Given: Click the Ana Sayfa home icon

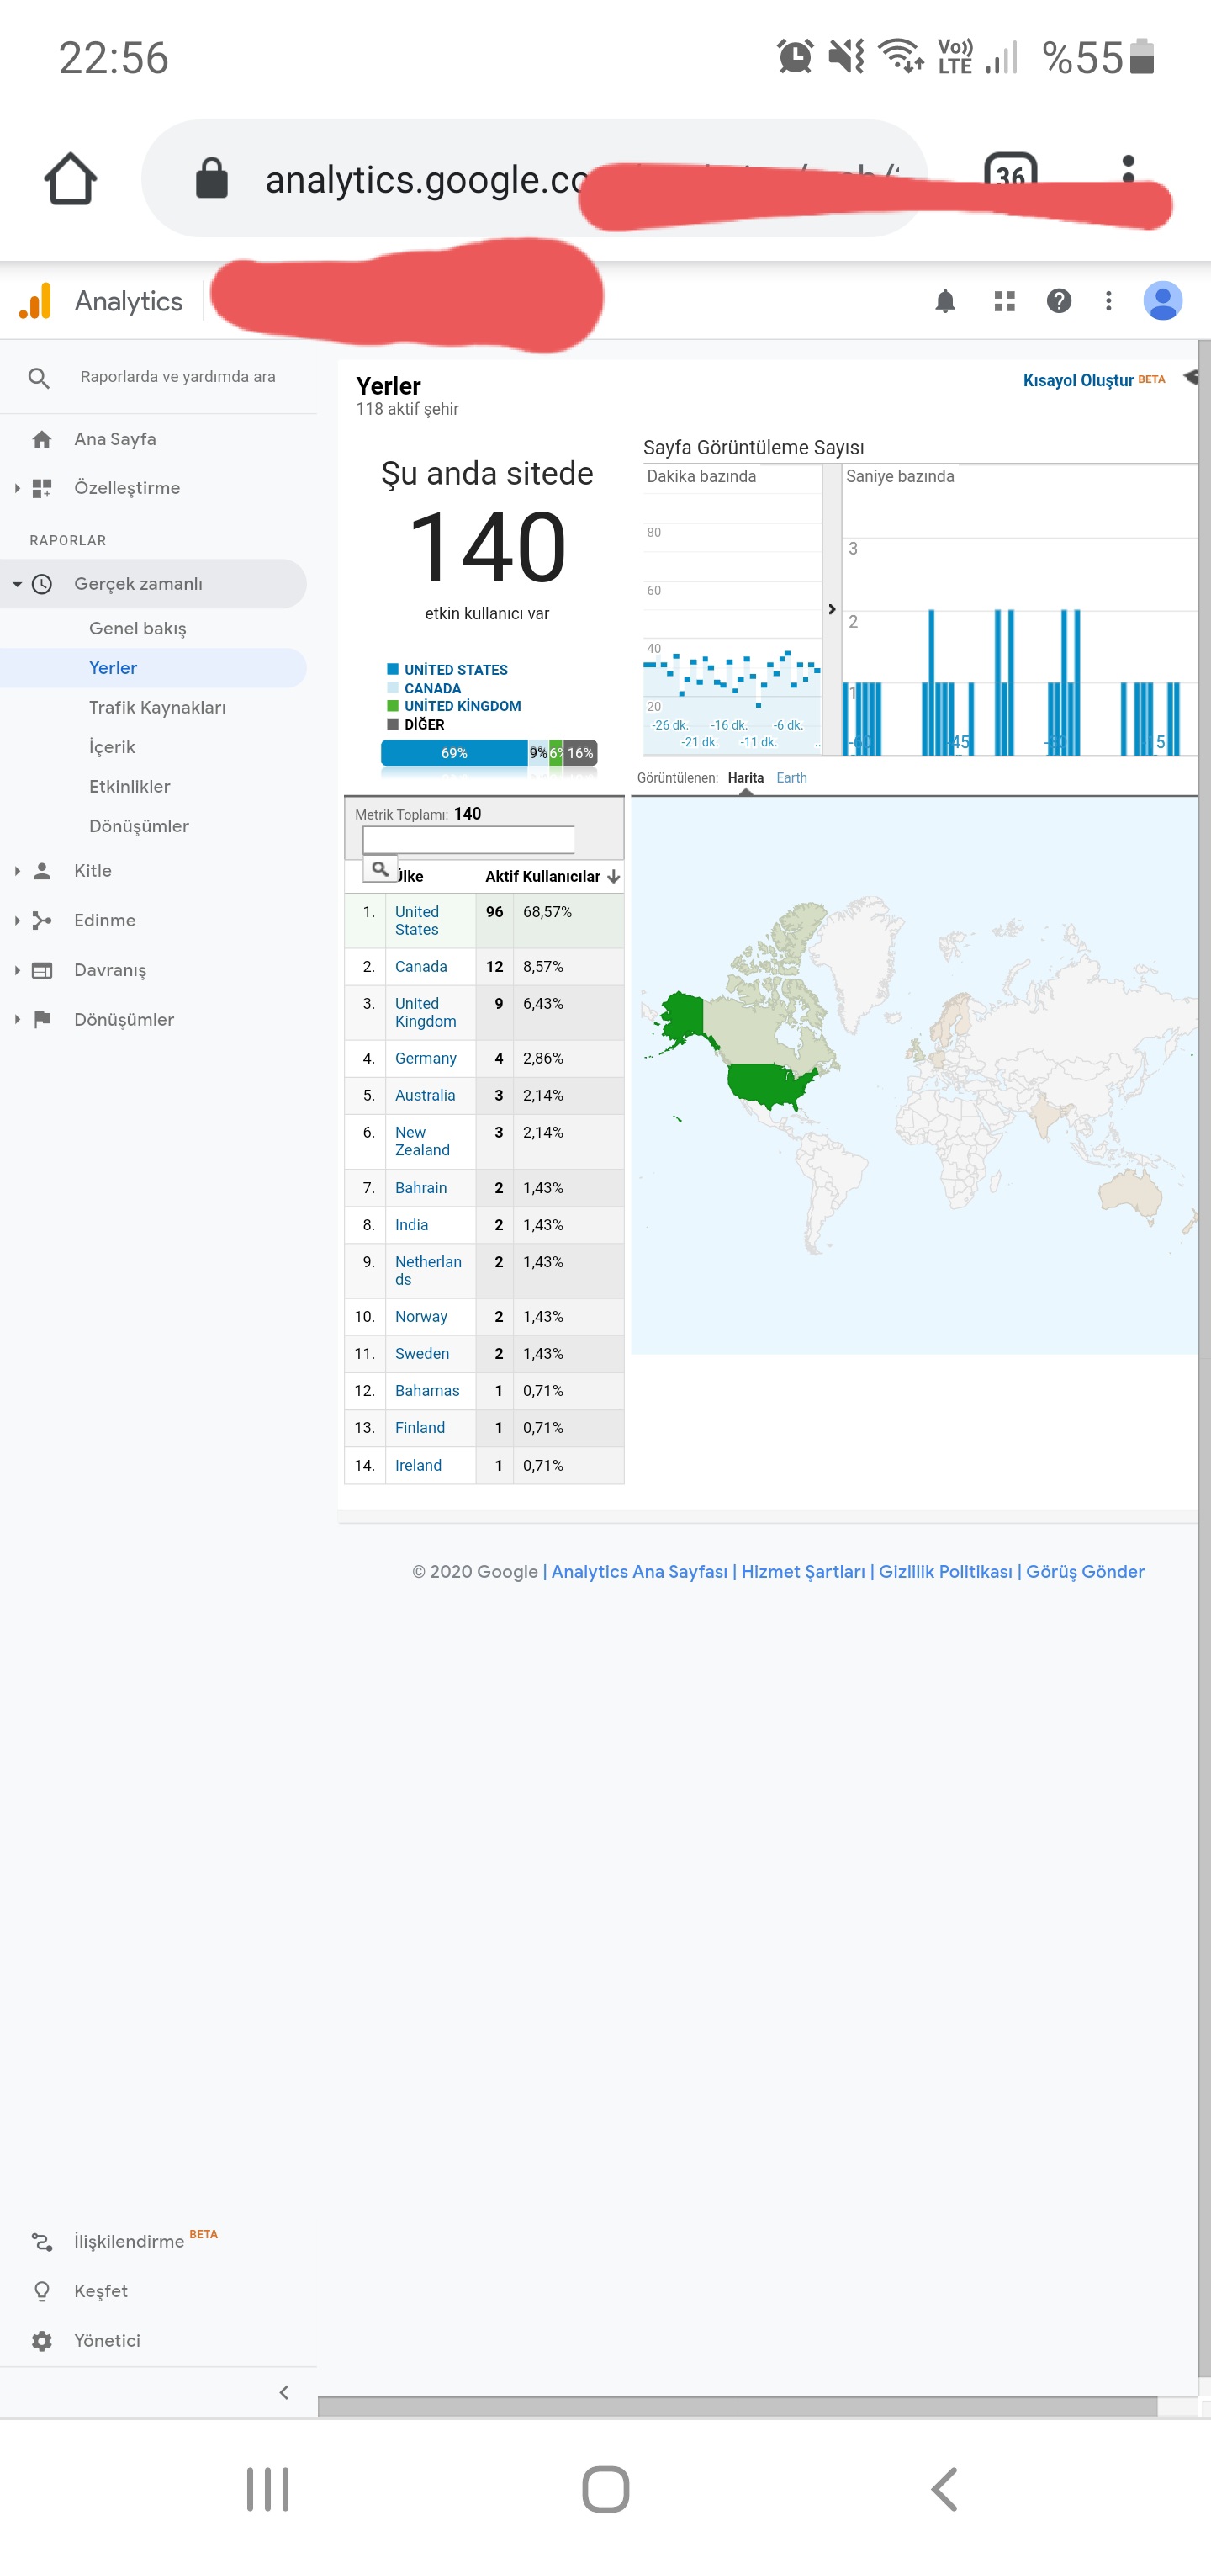Looking at the screenshot, I should click(x=42, y=439).
